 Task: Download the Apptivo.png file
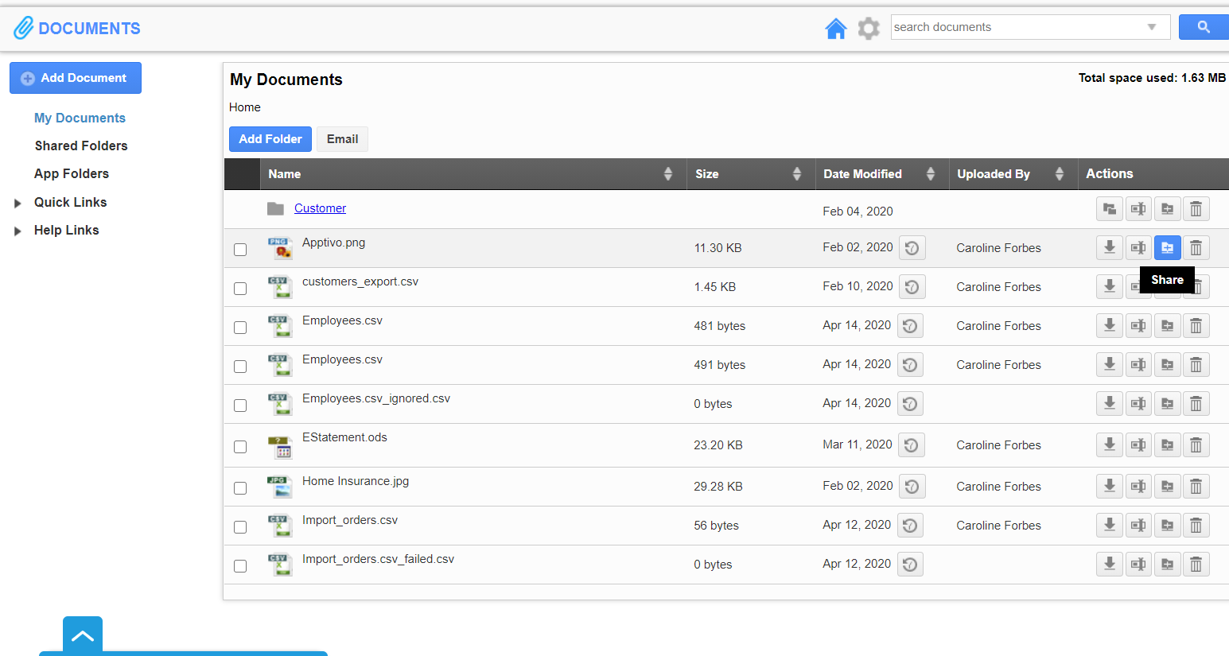(1109, 247)
